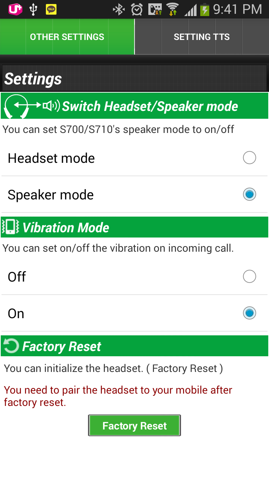Tap the USB connection status icon
The height and width of the screenshot is (478, 269).
33,9
